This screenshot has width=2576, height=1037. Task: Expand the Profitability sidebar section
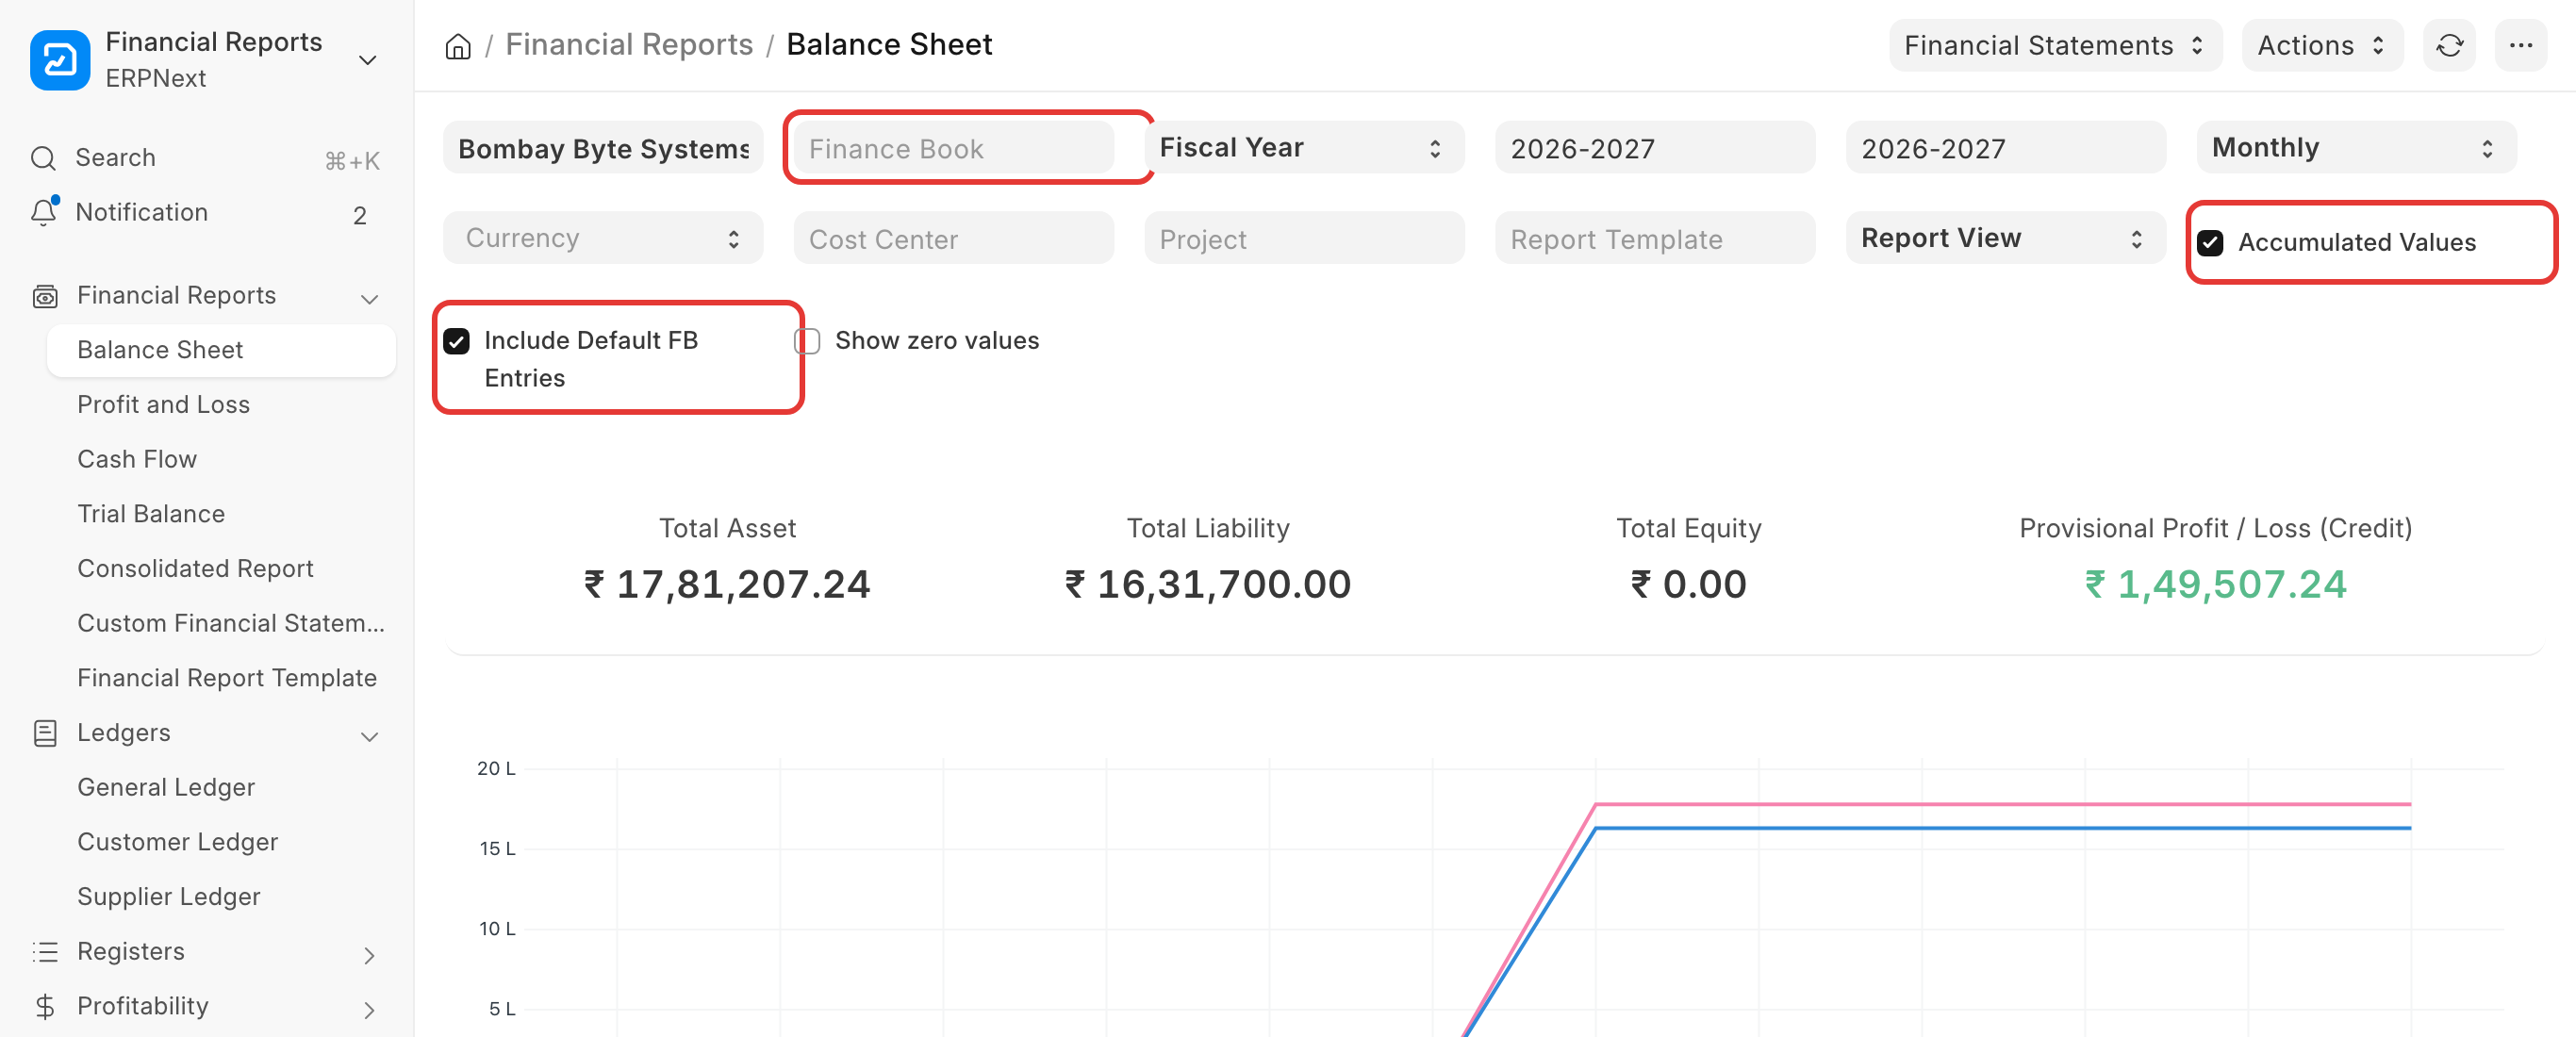coord(369,1010)
